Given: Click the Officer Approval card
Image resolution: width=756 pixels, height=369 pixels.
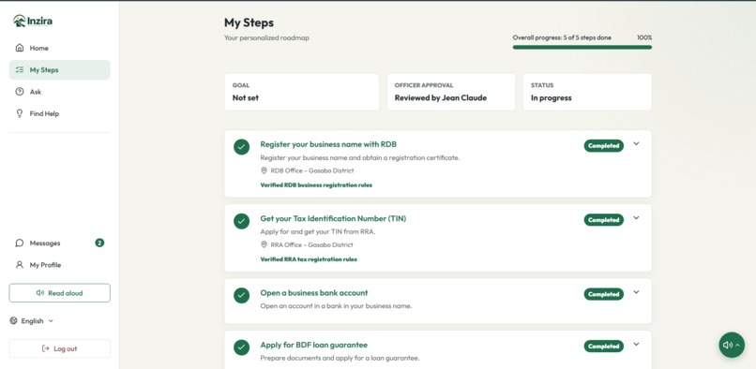Looking at the screenshot, I should pyautogui.click(x=451, y=92).
